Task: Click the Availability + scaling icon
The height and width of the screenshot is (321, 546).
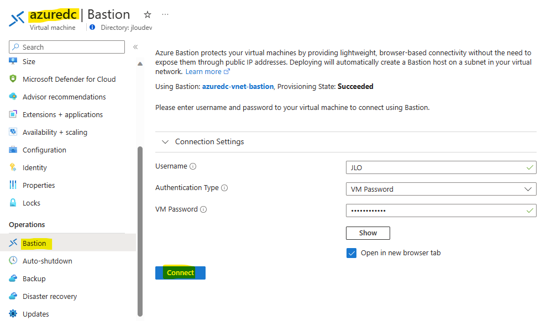Action: pyautogui.click(x=13, y=132)
